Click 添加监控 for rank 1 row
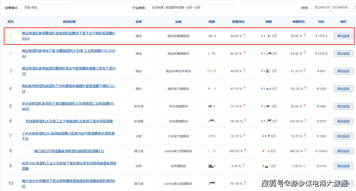Viewport: 356px width, 191px height. point(343,36)
